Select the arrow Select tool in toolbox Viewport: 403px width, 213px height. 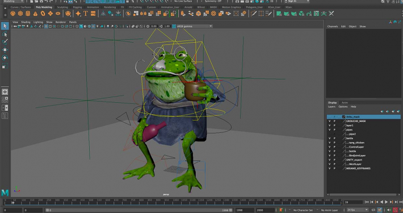[x=5, y=26]
